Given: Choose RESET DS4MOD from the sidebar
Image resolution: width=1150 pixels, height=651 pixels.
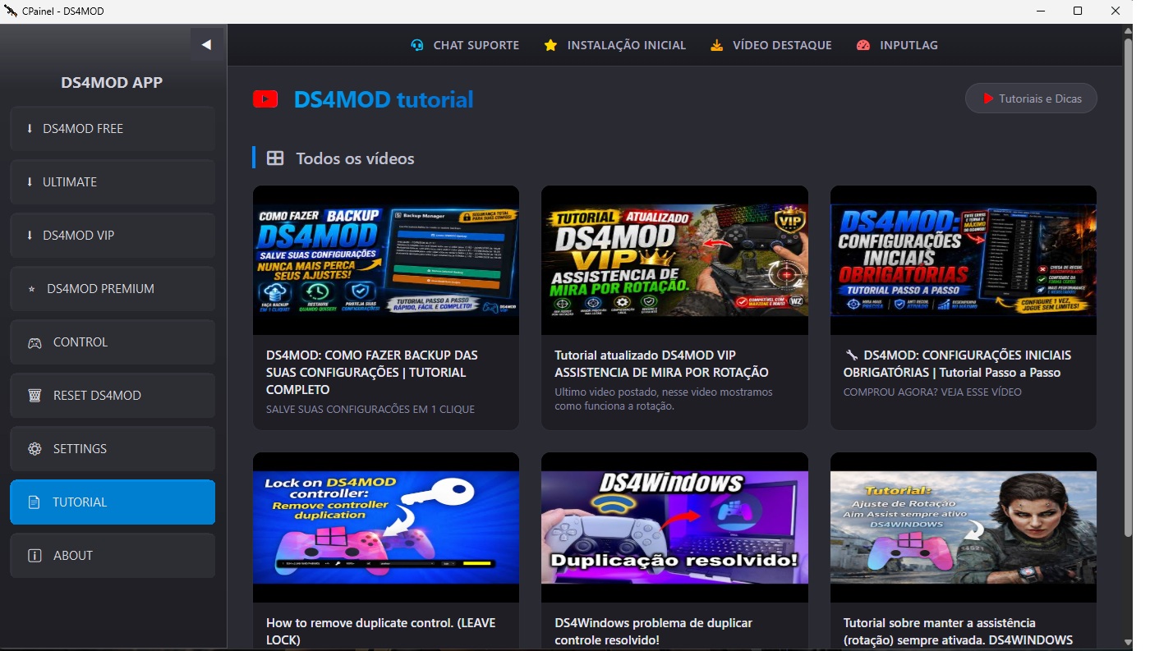Looking at the screenshot, I should 113,396.
